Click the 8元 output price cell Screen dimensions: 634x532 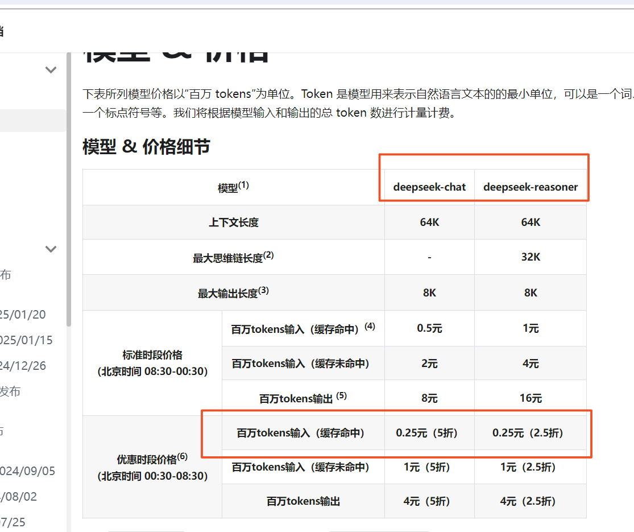pyautogui.click(x=429, y=398)
